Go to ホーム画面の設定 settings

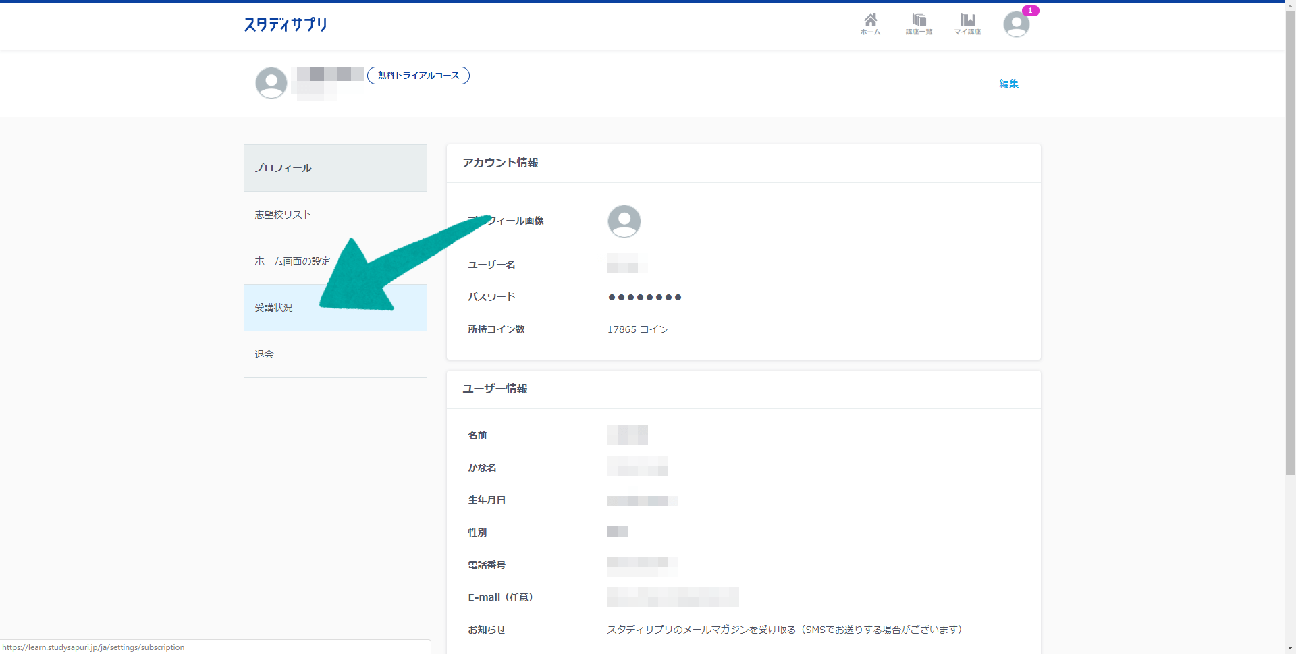[x=292, y=261]
